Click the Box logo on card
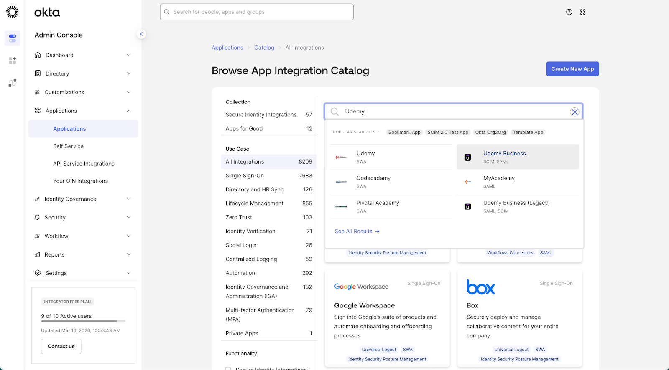 coord(480,287)
